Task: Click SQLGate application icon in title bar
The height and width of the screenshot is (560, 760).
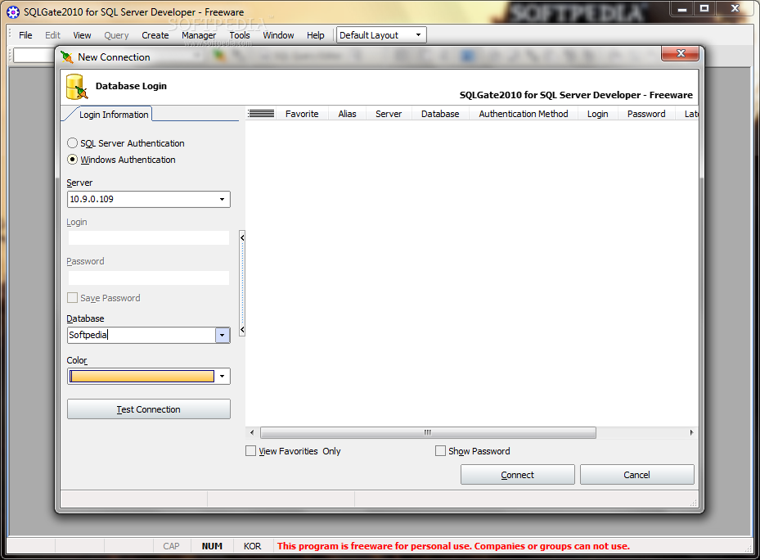Action: click(13, 12)
